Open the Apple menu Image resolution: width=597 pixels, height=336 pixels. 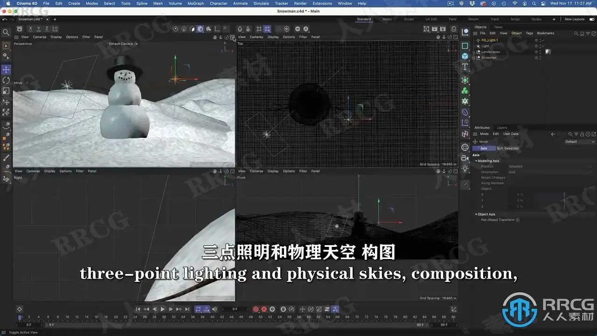(8, 3)
